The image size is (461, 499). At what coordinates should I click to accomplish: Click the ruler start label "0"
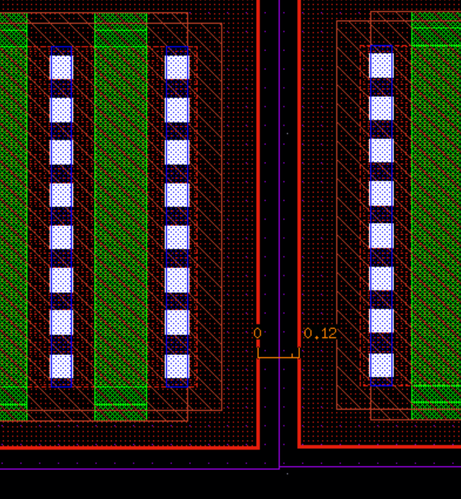tap(258, 333)
